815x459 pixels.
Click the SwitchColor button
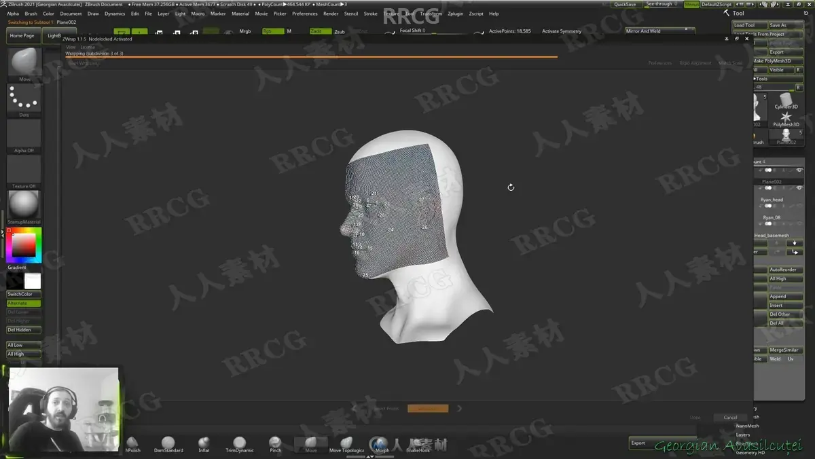(x=24, y=294)
